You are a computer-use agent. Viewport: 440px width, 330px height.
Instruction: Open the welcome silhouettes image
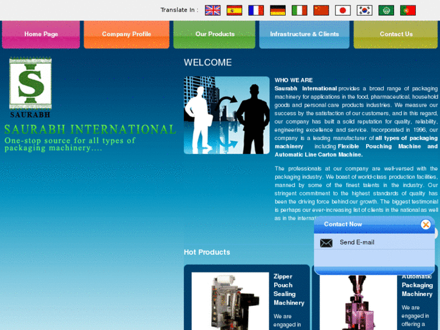tap(227, 115)
